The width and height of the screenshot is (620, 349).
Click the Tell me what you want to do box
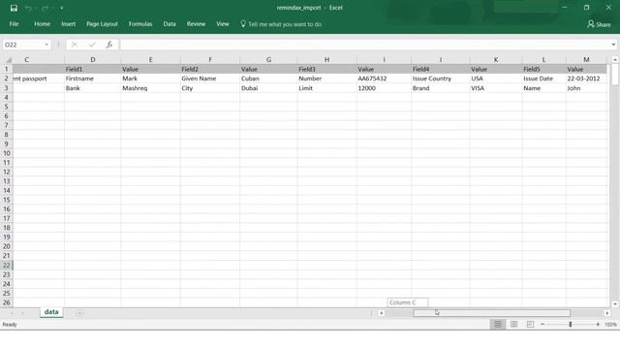[281, 24]
